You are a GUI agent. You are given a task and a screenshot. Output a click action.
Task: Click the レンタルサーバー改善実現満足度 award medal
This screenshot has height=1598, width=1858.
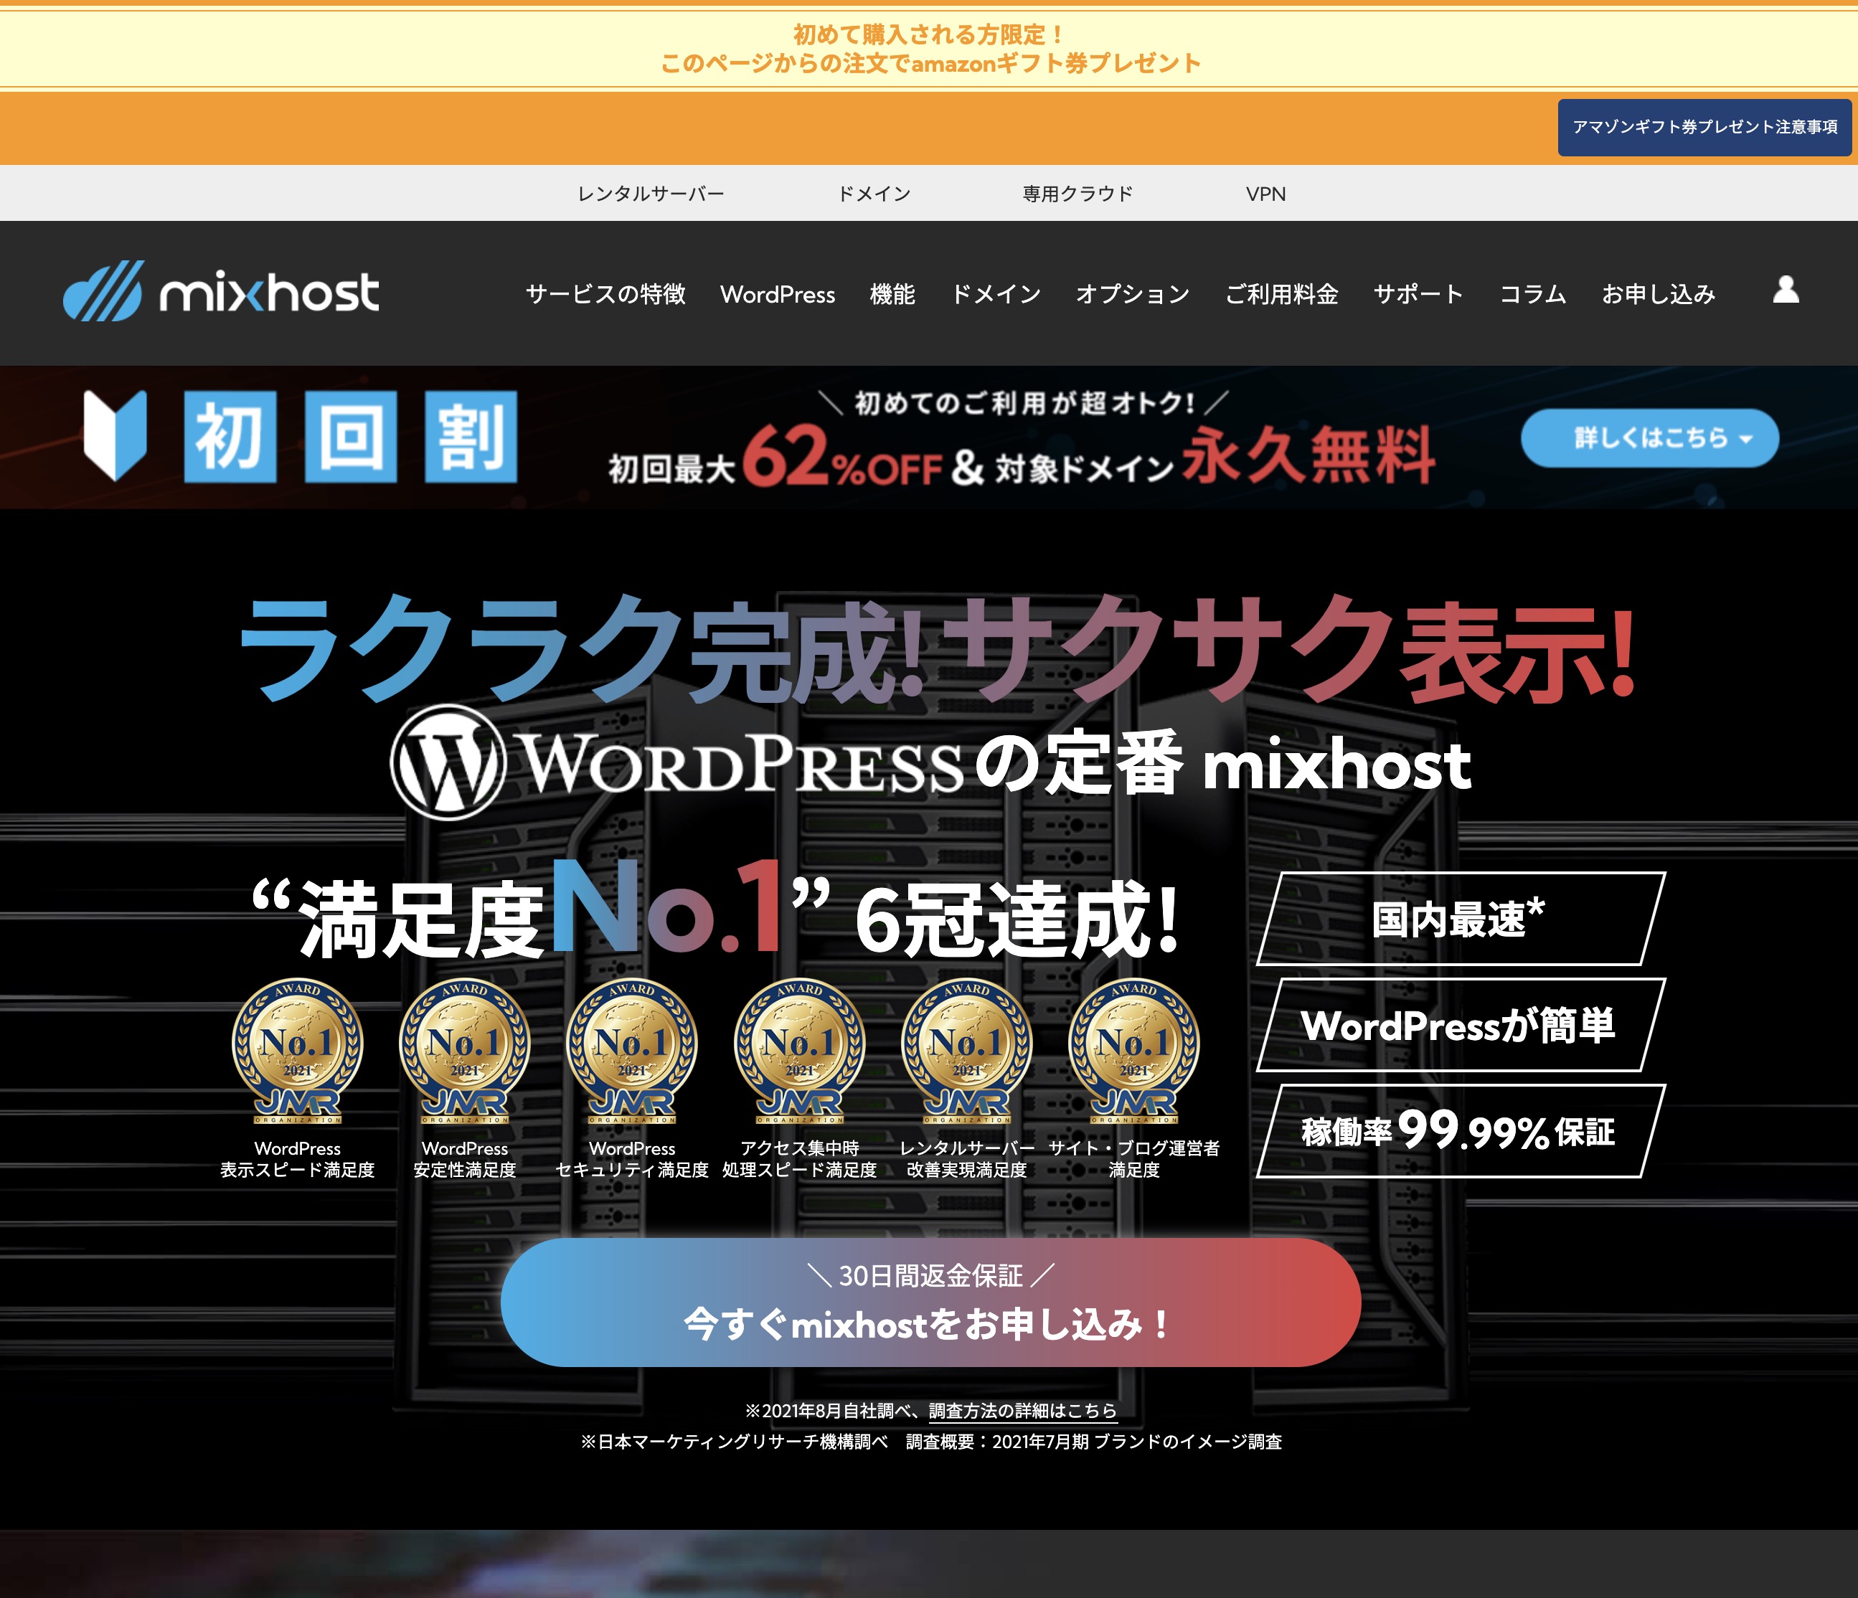[967, 1049]
